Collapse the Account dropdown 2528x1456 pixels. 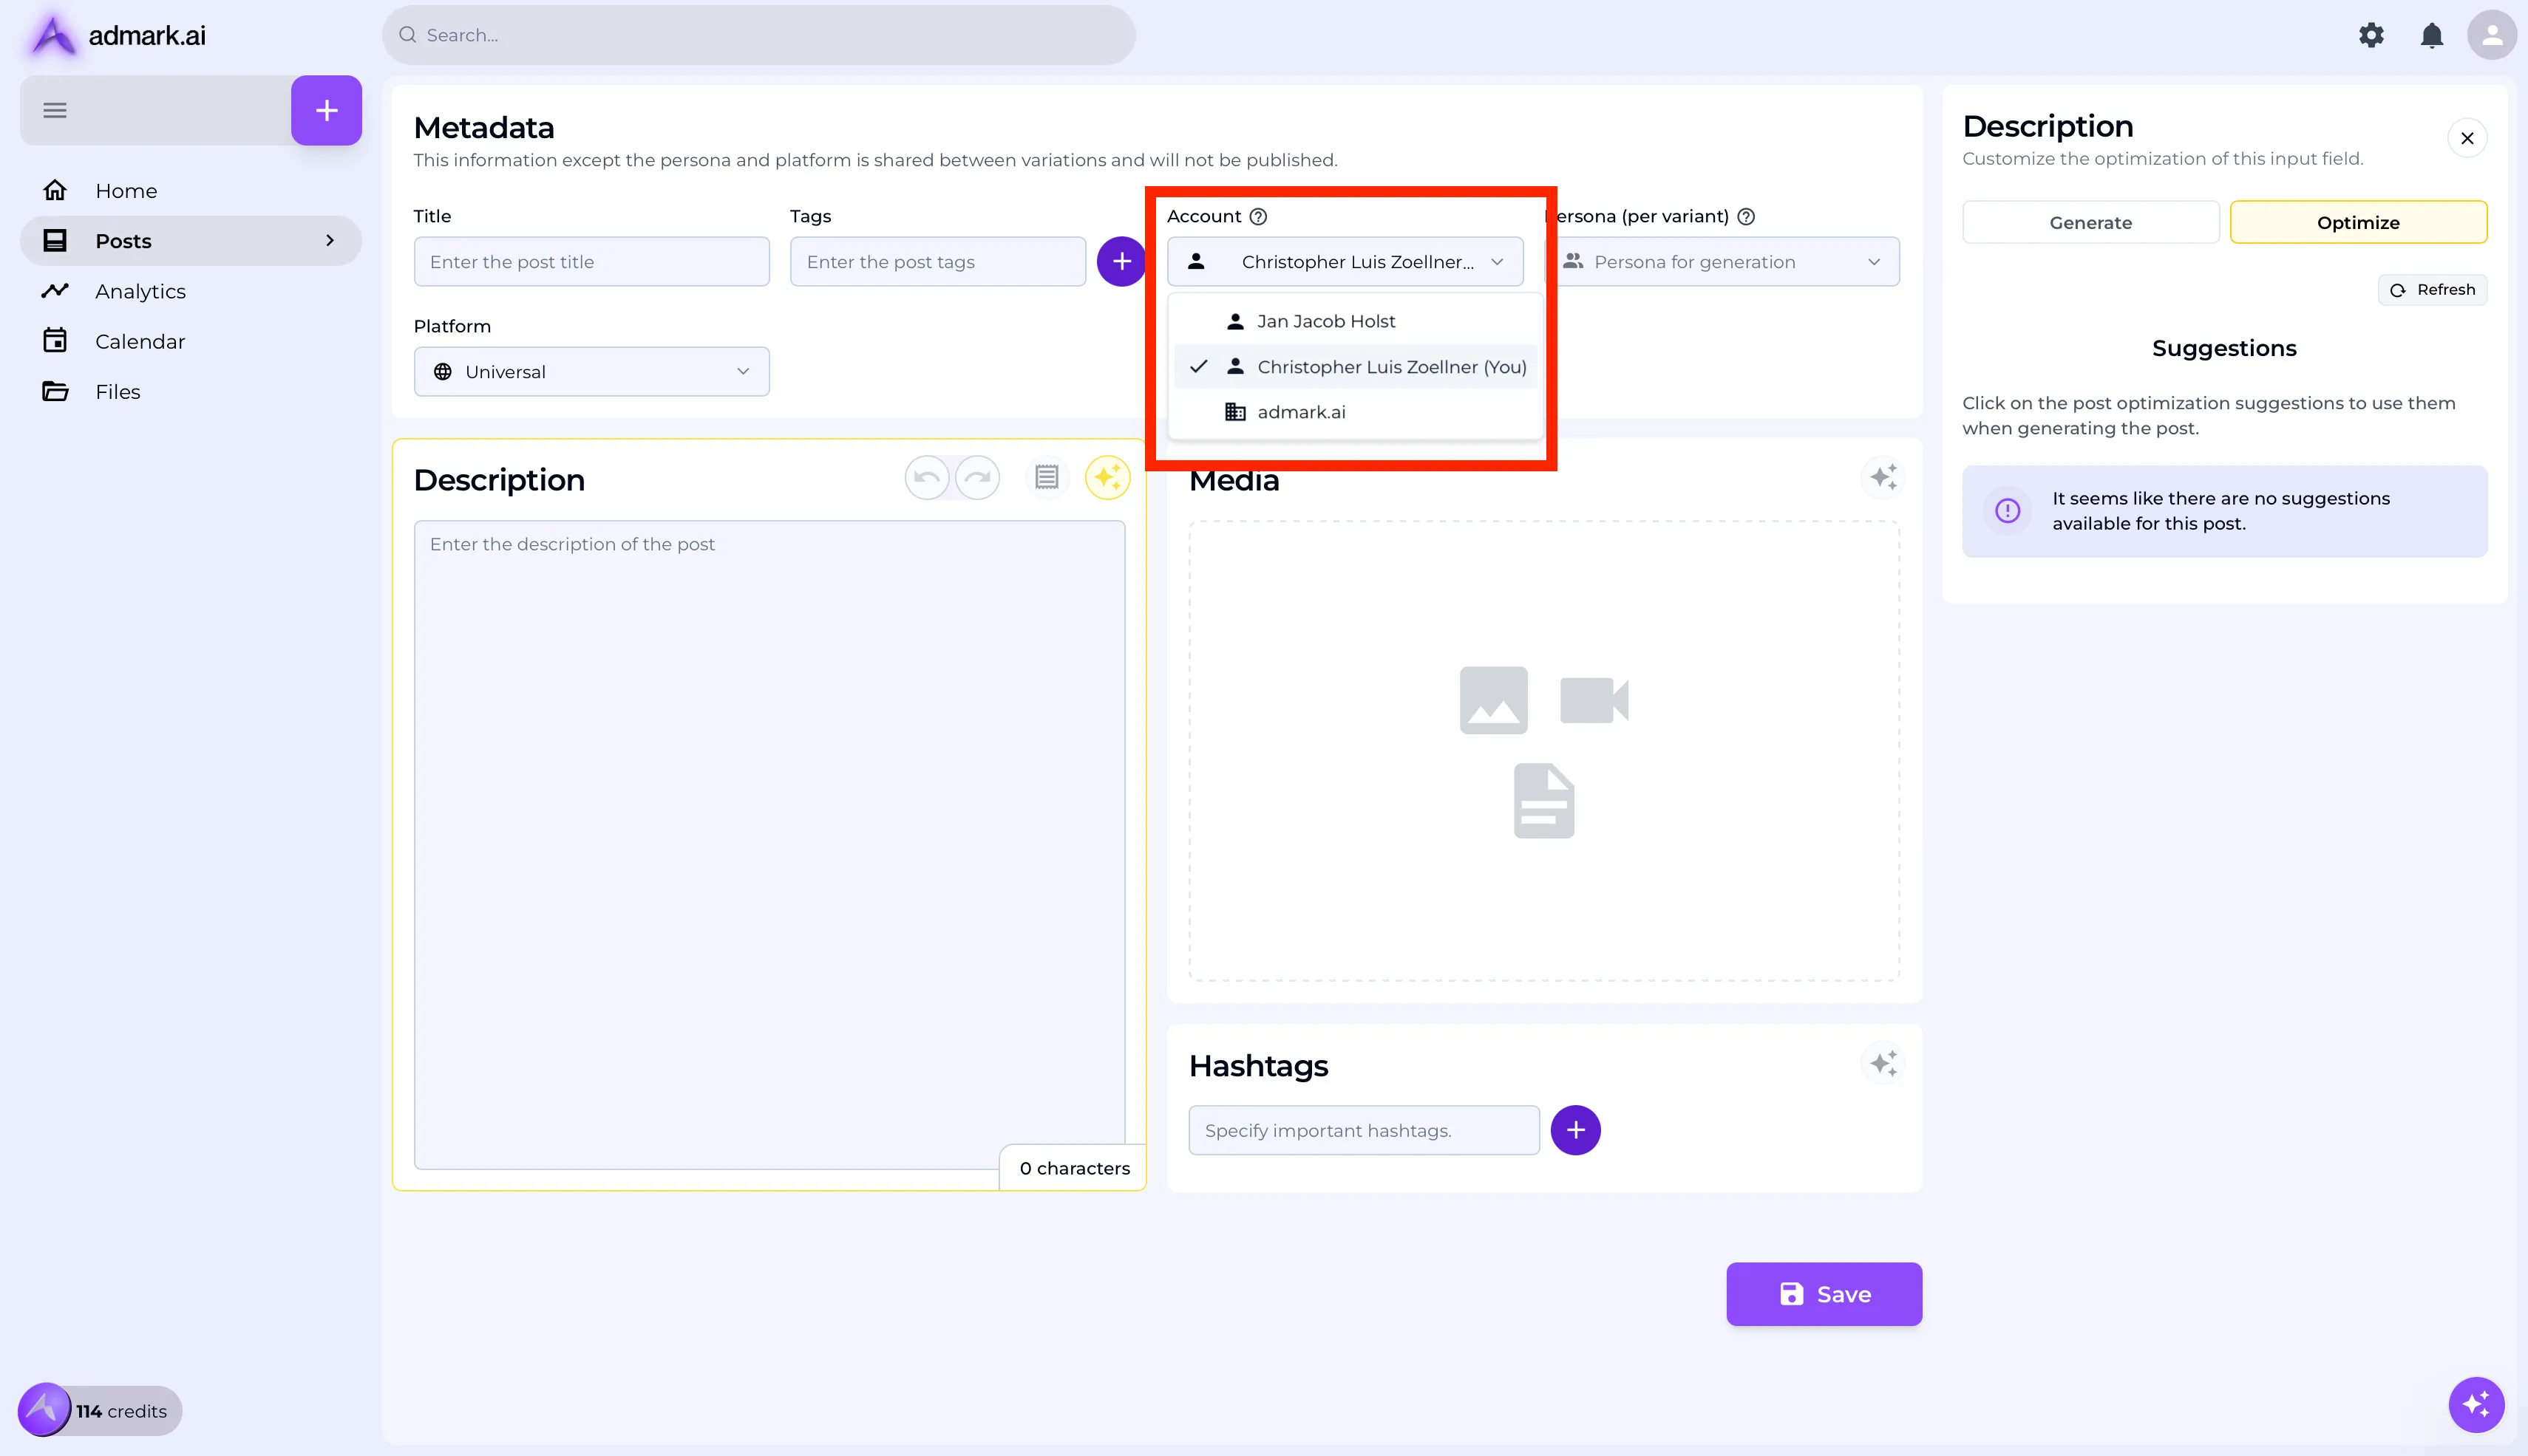1345,262
